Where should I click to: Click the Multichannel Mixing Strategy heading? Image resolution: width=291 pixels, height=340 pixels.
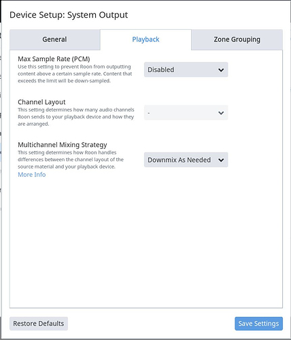pyautogui.click(x=63, y=145)
